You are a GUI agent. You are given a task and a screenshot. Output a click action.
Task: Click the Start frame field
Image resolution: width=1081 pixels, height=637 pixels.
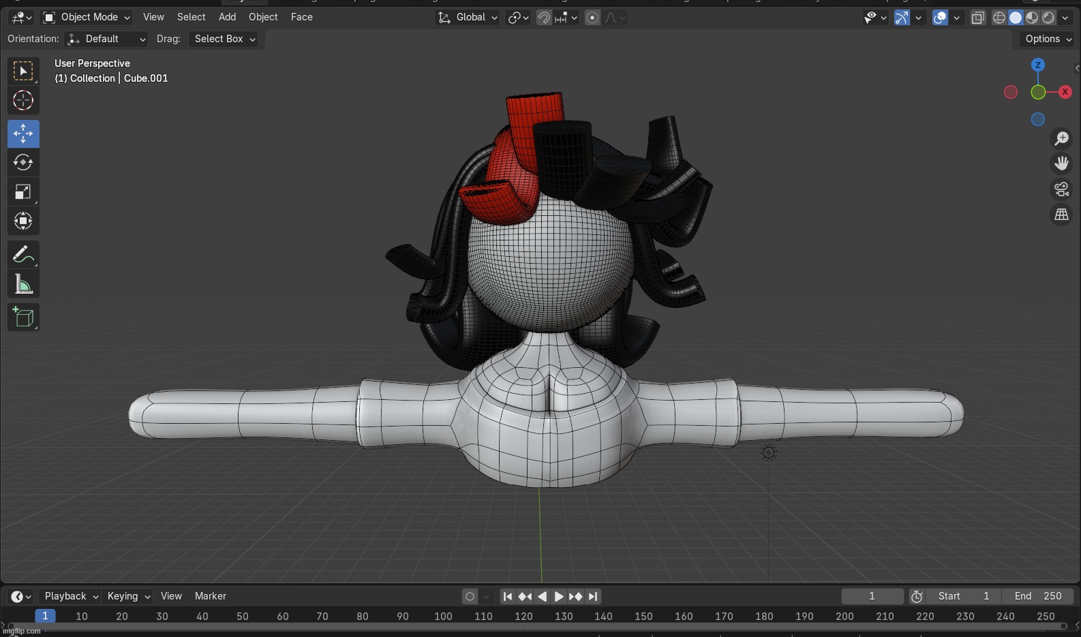point(964,596)
